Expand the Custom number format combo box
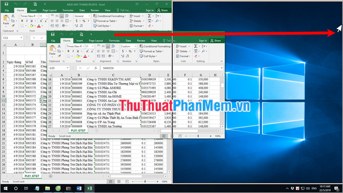Image resolution: width=343 pixels, height=193 pixels. tap(135, 46)
